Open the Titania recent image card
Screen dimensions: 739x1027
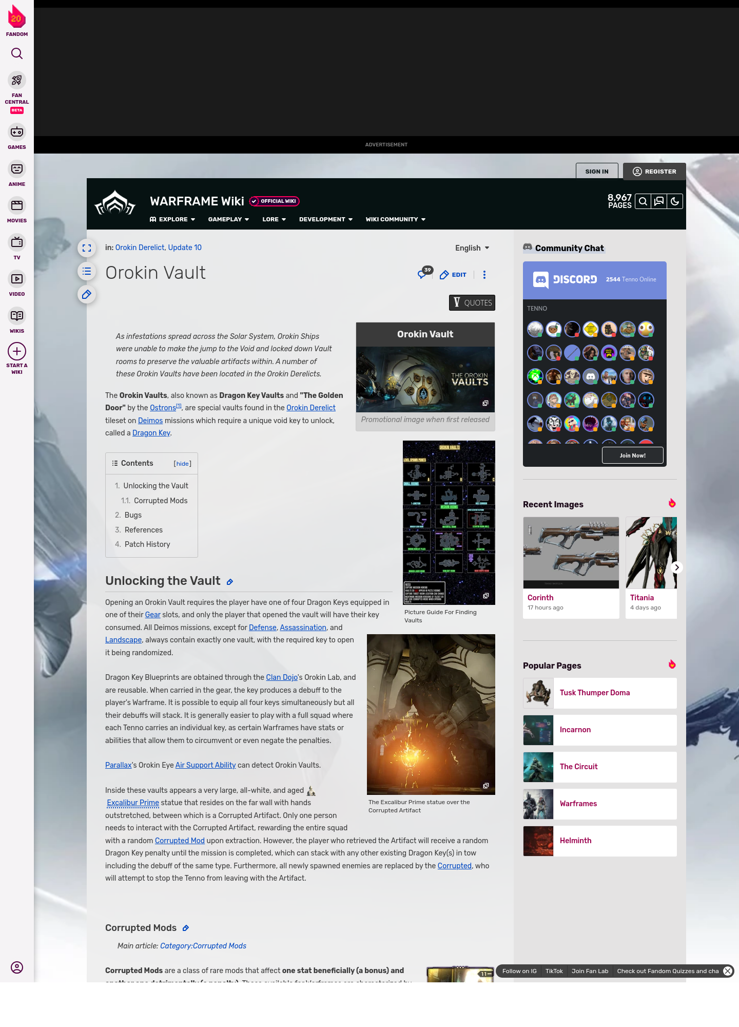651,567
